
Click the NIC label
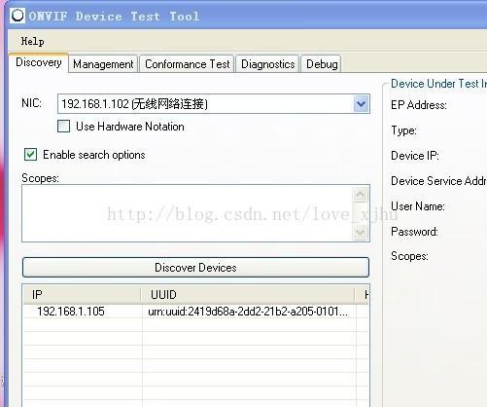31,103
